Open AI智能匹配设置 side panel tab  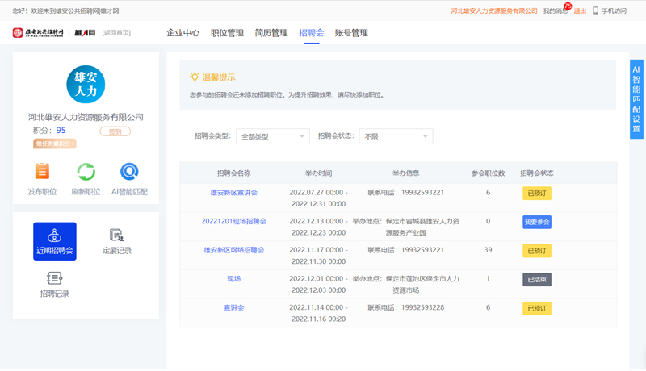click(636, 99)
